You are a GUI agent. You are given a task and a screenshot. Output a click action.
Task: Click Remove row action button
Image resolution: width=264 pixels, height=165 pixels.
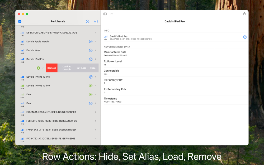[52, 68]
